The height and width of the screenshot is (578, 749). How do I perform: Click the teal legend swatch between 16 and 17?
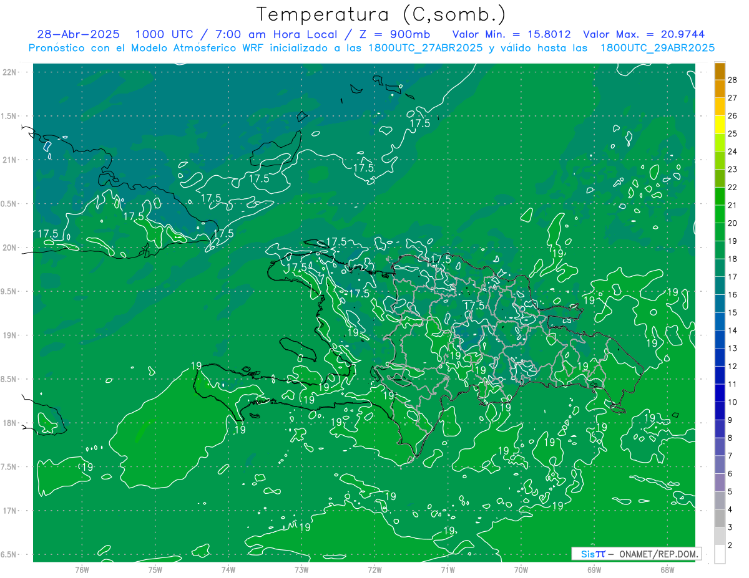[x=720, y=286]
